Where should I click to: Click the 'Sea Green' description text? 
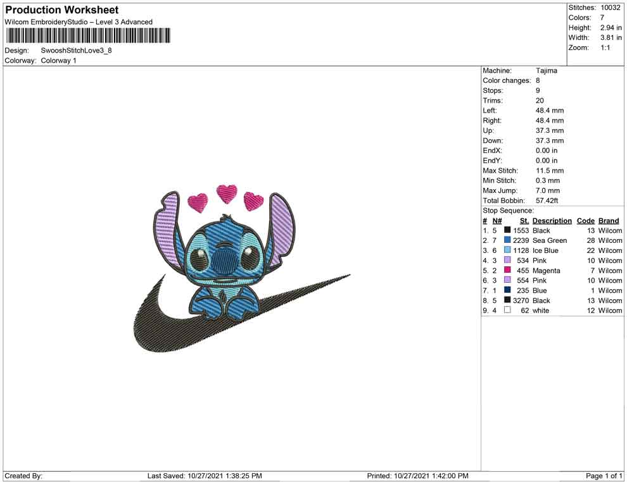tap(550, 240)
